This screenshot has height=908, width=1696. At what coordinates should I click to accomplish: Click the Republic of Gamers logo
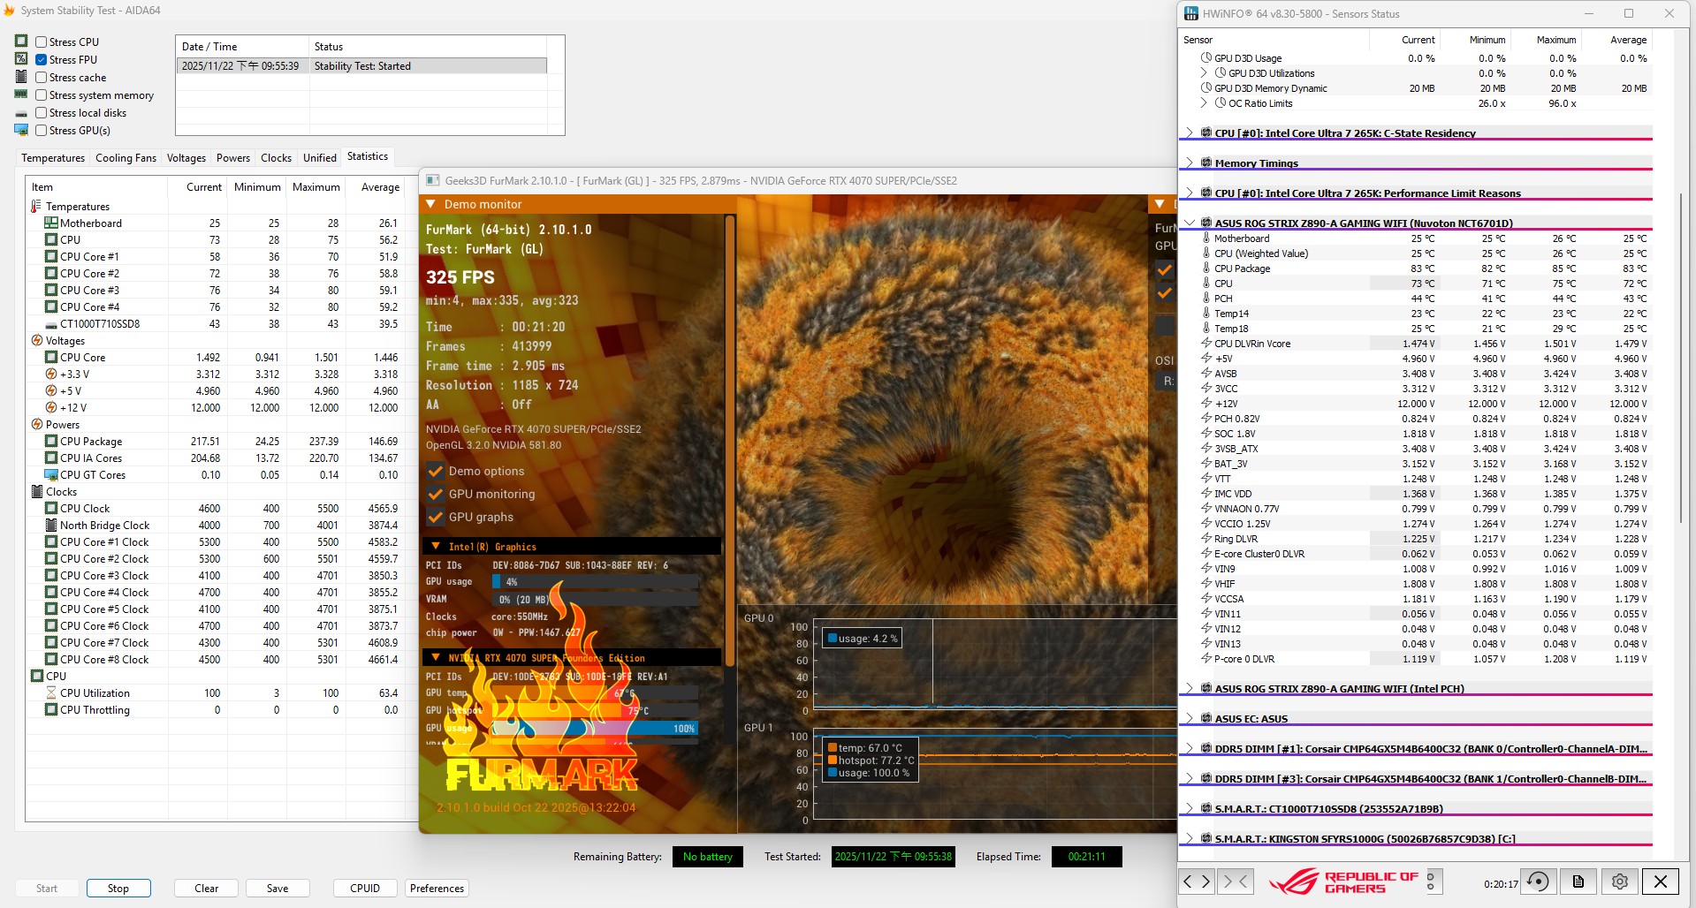coord(1343,882)
